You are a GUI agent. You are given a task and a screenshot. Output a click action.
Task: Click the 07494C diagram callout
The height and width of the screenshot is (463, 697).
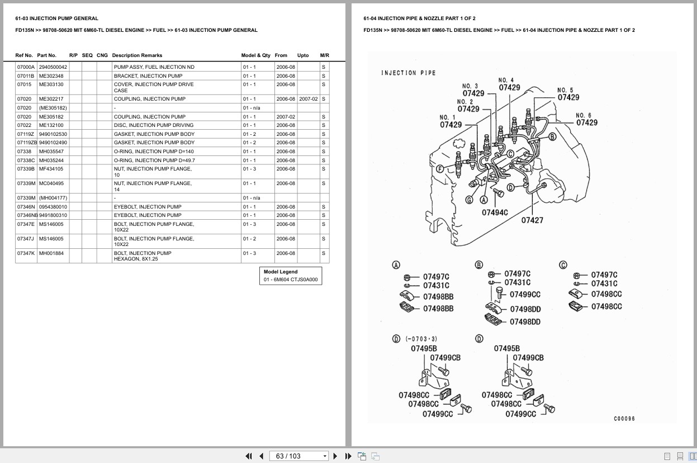[495, 212]
